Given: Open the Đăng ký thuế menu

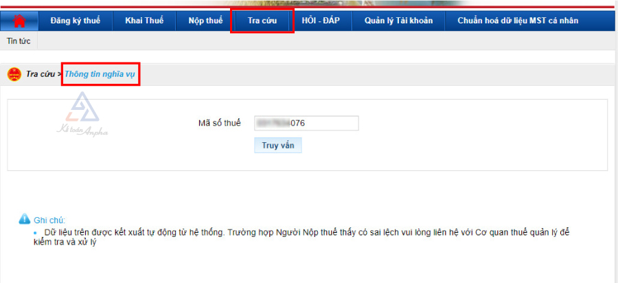Looking at the screenshot, I should [75, 21].
